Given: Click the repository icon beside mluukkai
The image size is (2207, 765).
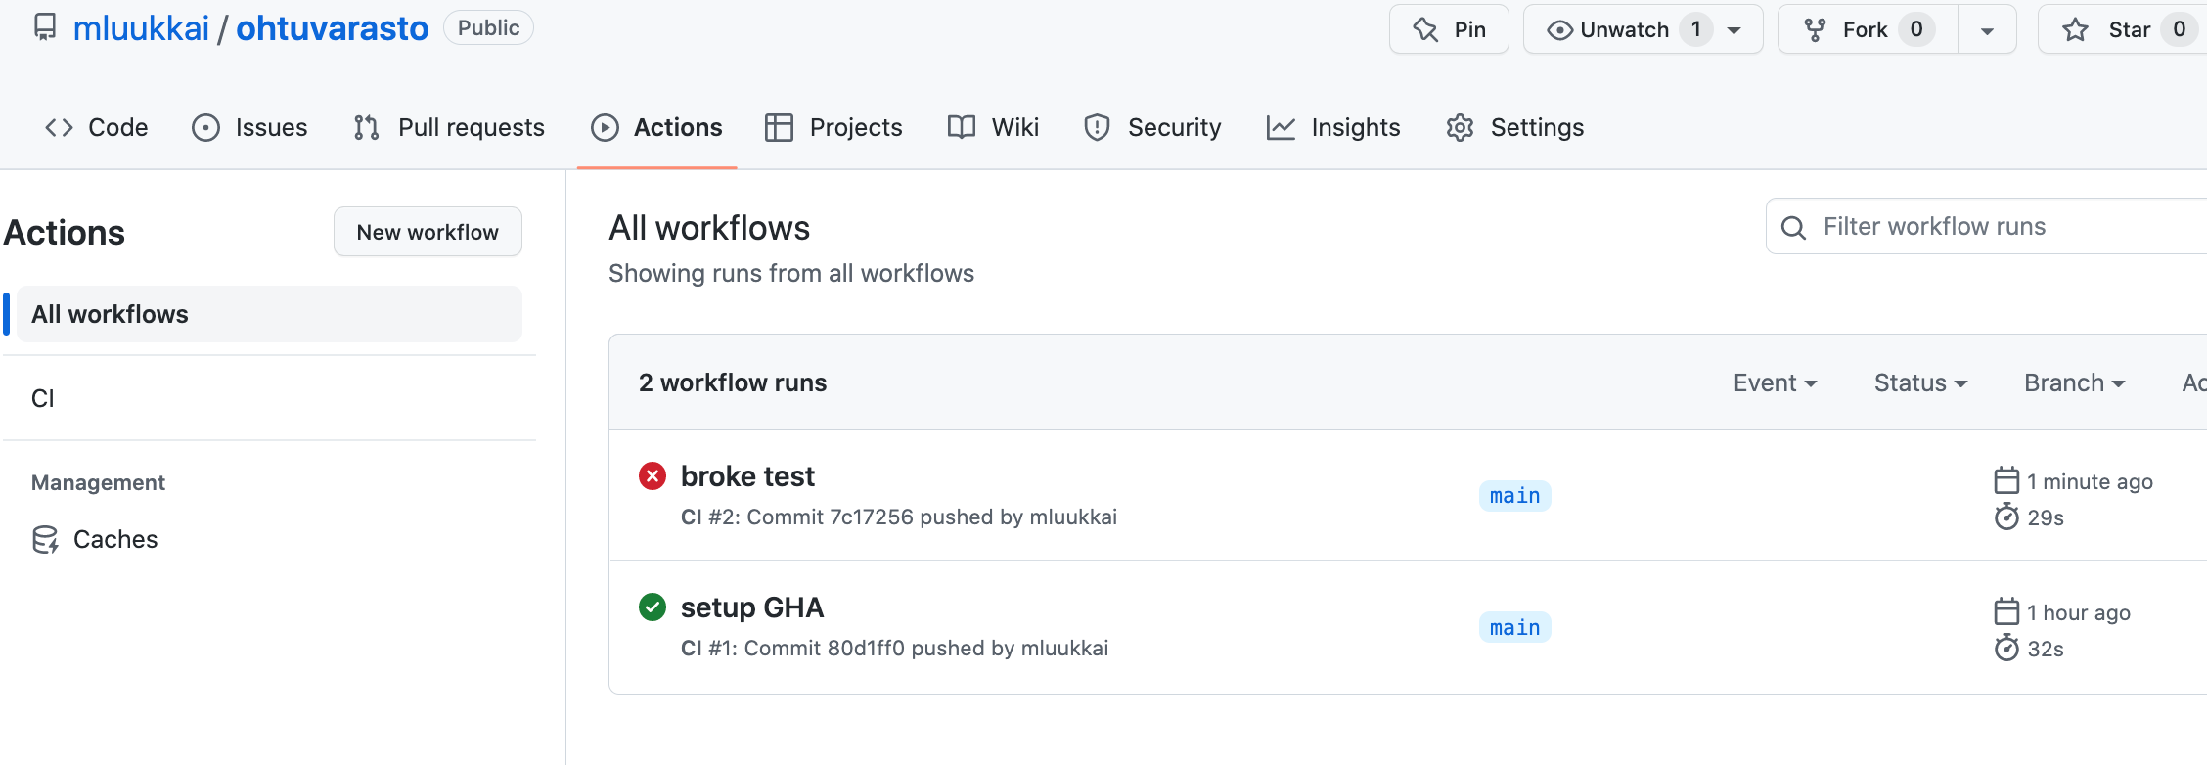Looking at the screenshot, I should click(45, 27).
